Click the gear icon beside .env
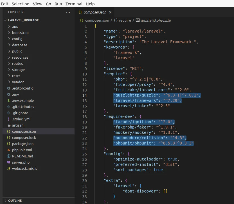The width and height of the screenshot is (234, 204). (x=8, y=95)
